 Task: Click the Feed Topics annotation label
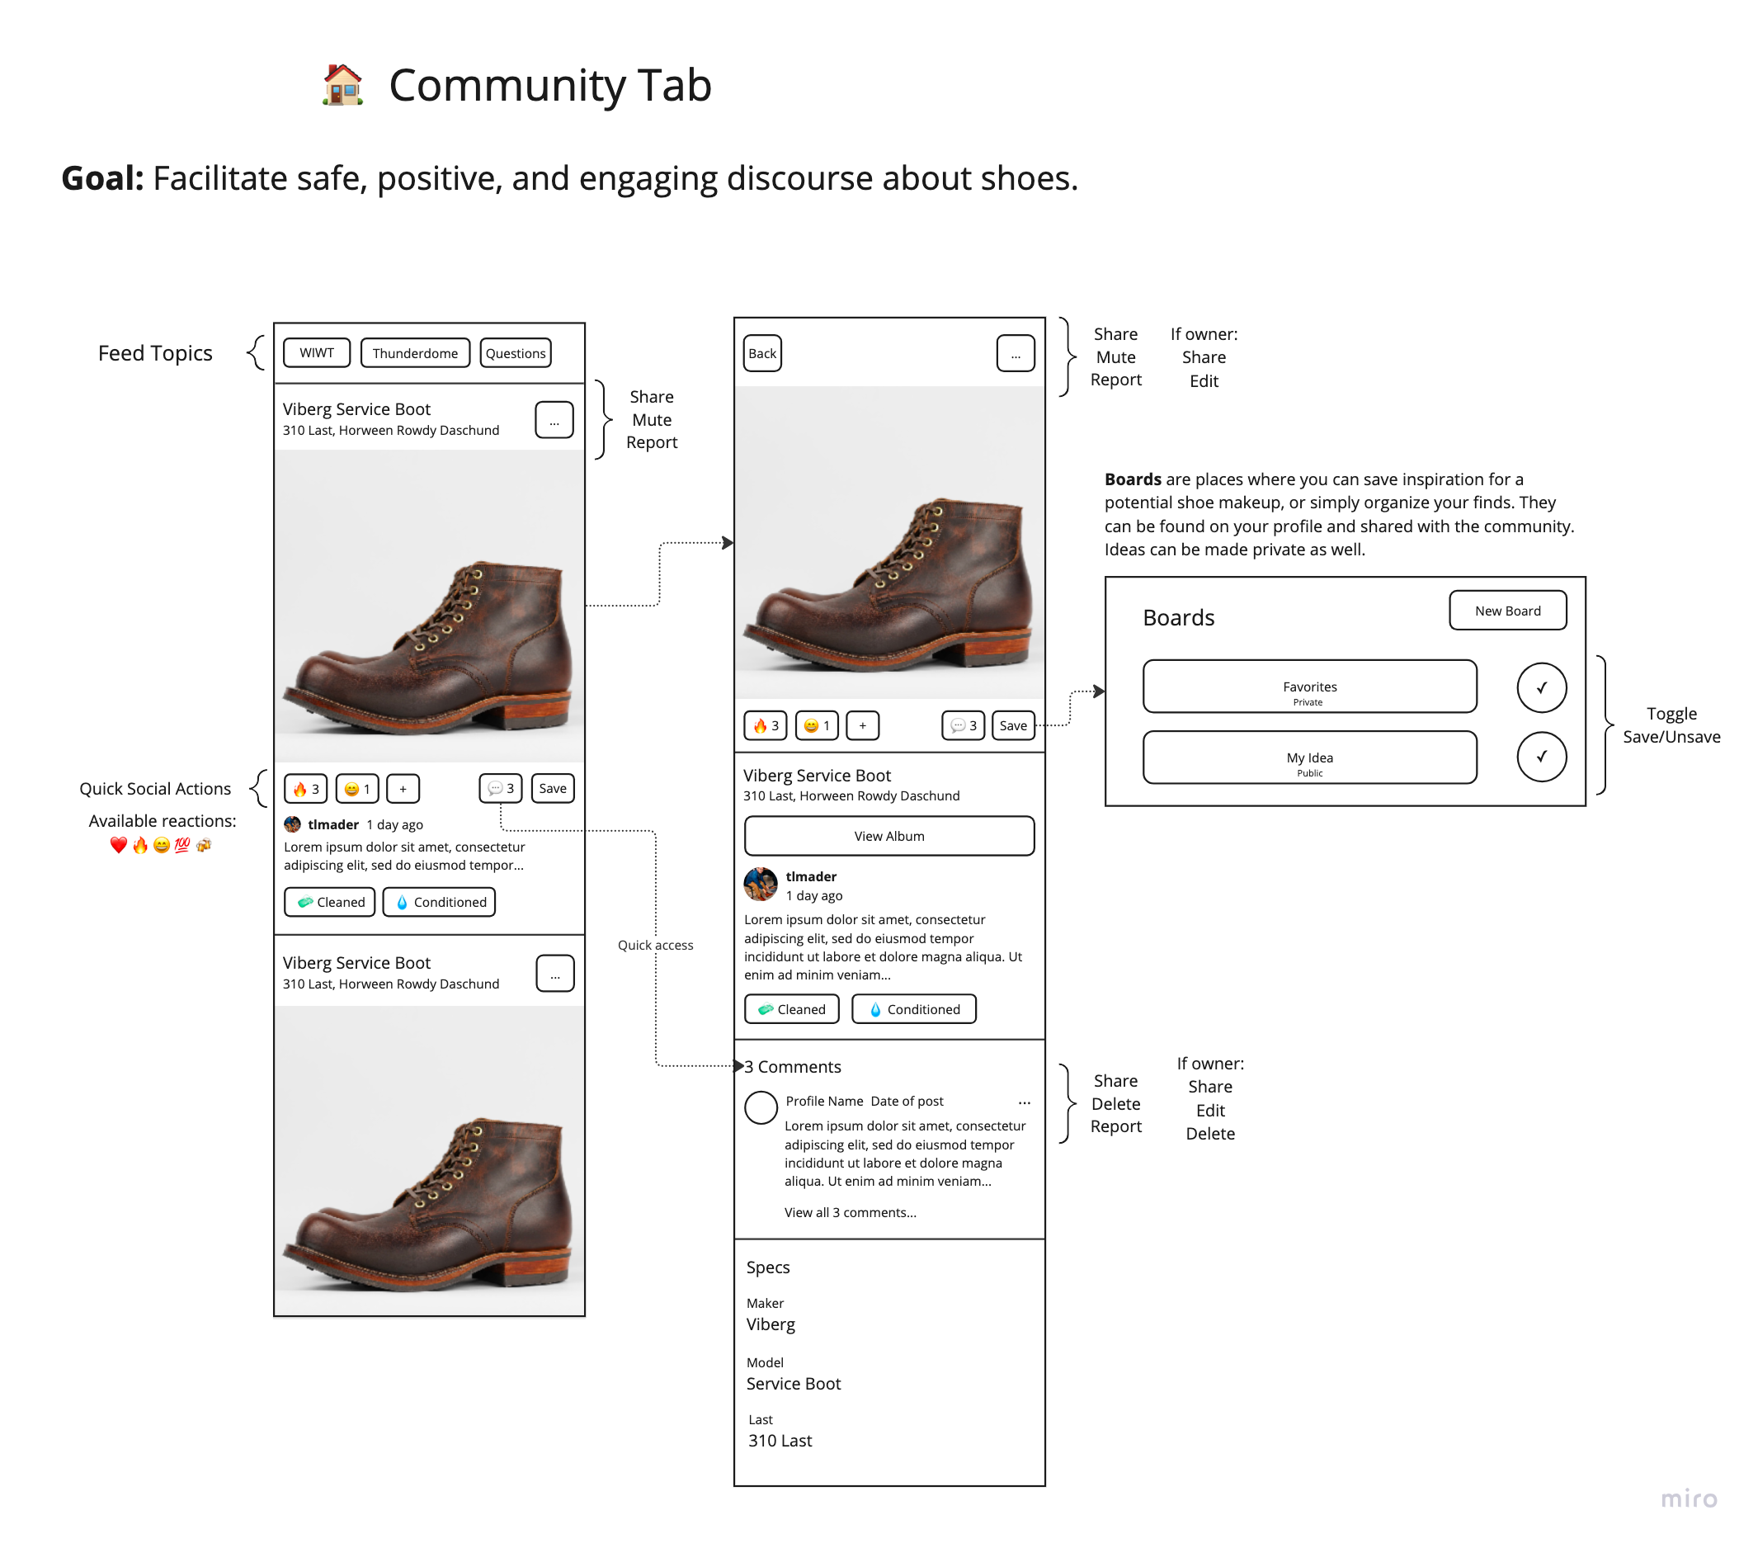point(155,353)
